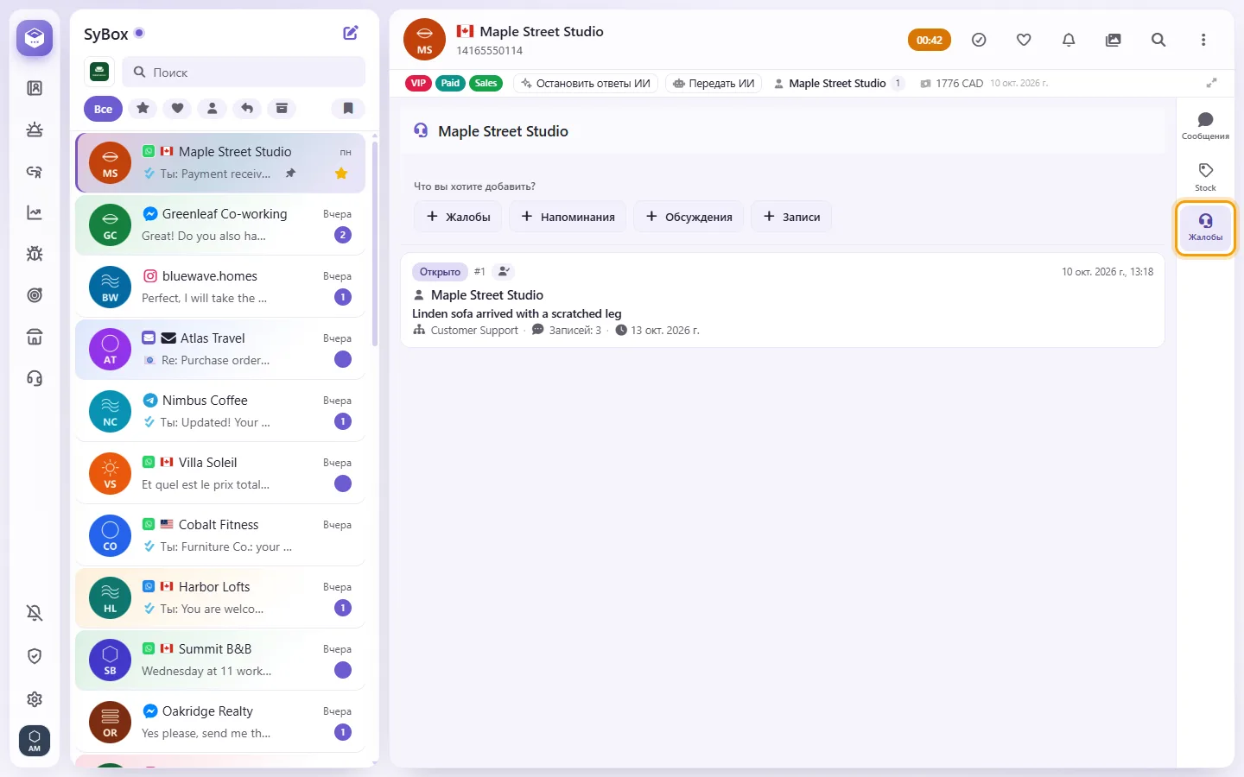Screen dimensions: 1244x777
Task: Toggle the reply arrow filter chip
Action: point(247,109)
